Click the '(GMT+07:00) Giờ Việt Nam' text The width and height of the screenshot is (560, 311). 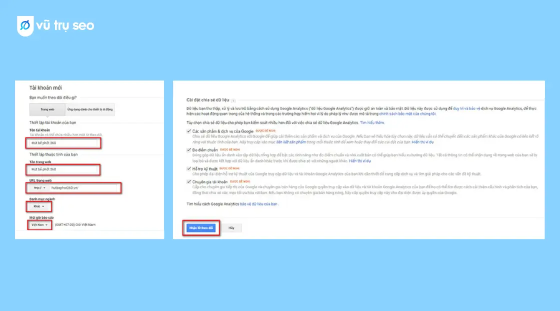pyautogui.click(x=75, y=225)
